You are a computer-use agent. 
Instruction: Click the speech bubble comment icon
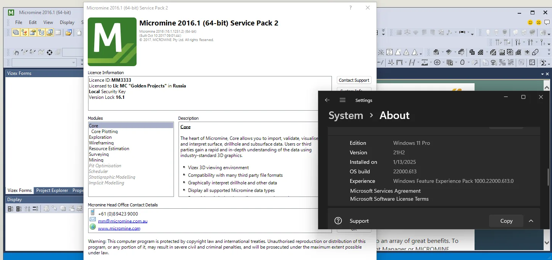coord(547,22)
